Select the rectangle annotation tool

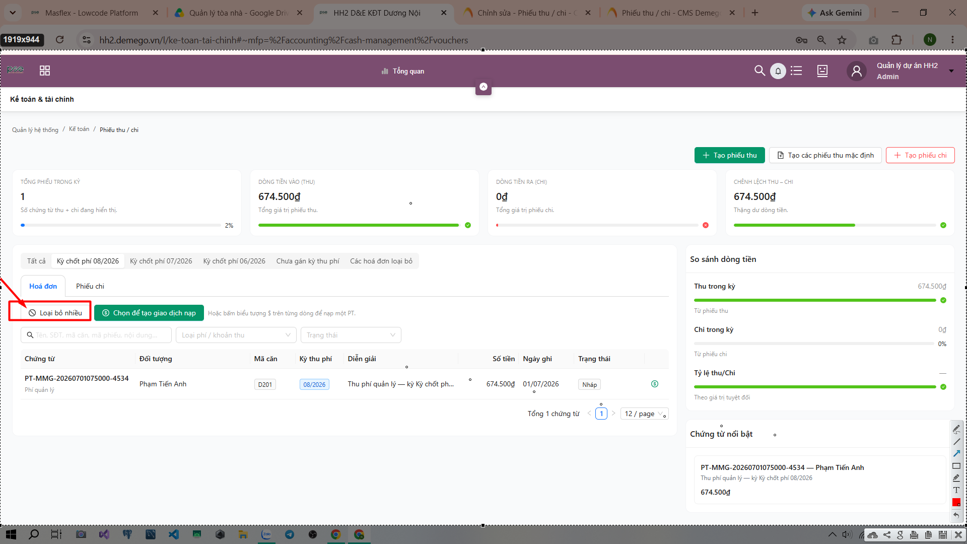pos(956,466)
